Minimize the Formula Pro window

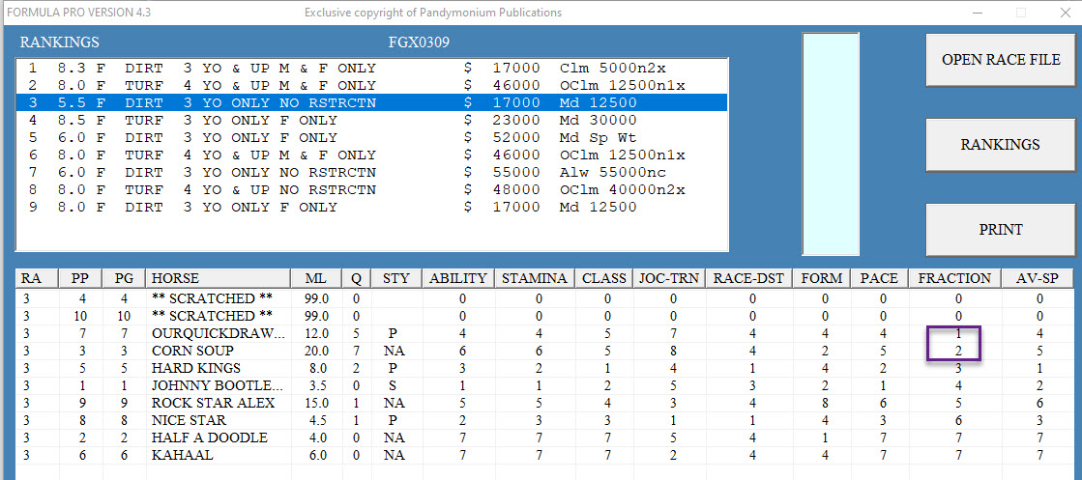978,13
